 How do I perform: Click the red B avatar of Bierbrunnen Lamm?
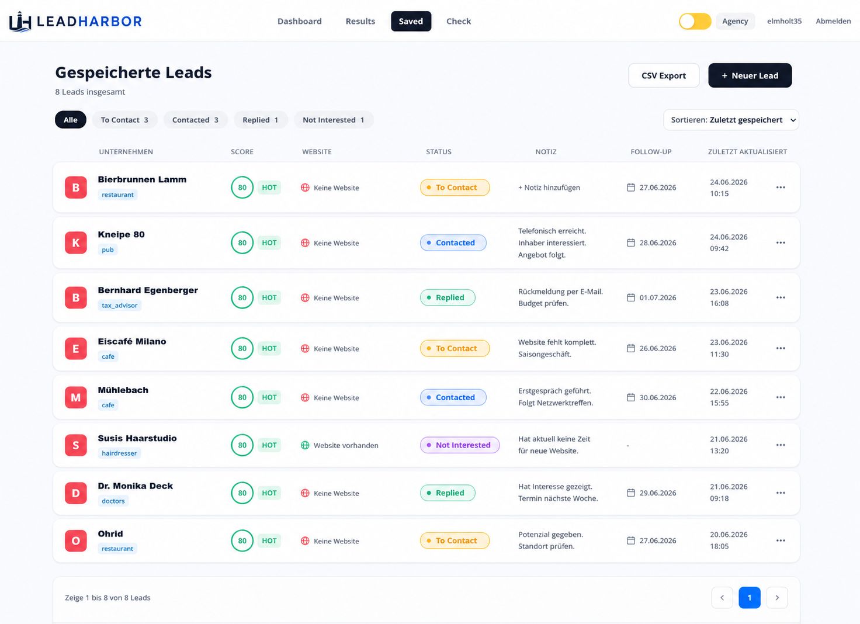tap(76, 188)
